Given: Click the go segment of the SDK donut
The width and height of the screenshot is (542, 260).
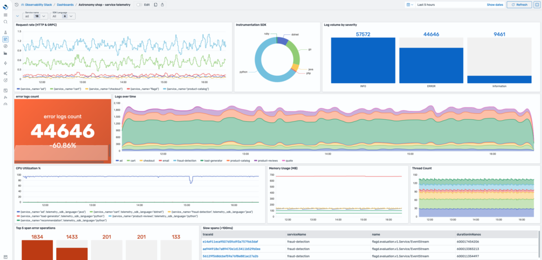Looking at the screenshot, I should (294, 52).
